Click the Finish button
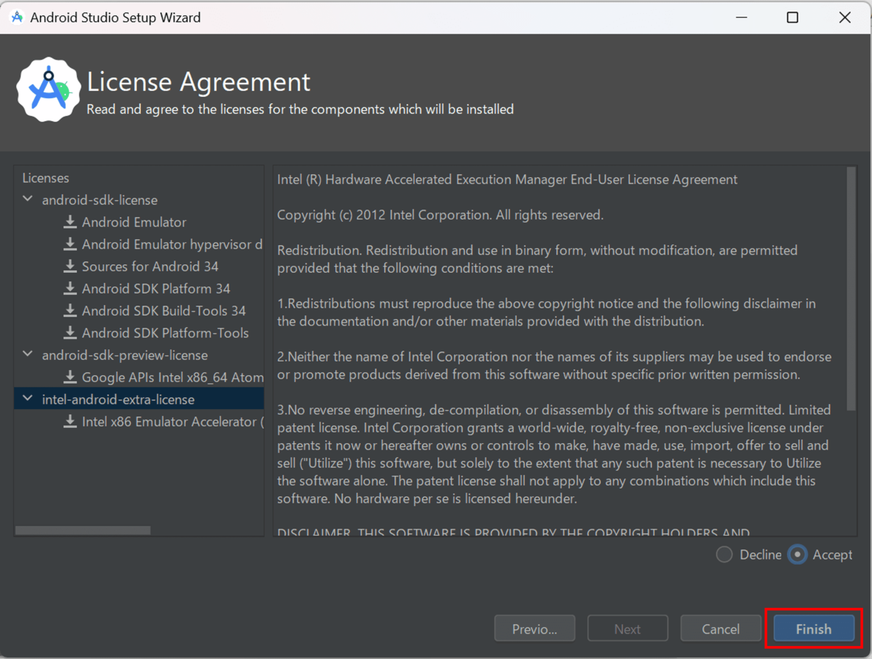This screenshot has width=872, height=659. pyautogui.click(x=813, y=628)
